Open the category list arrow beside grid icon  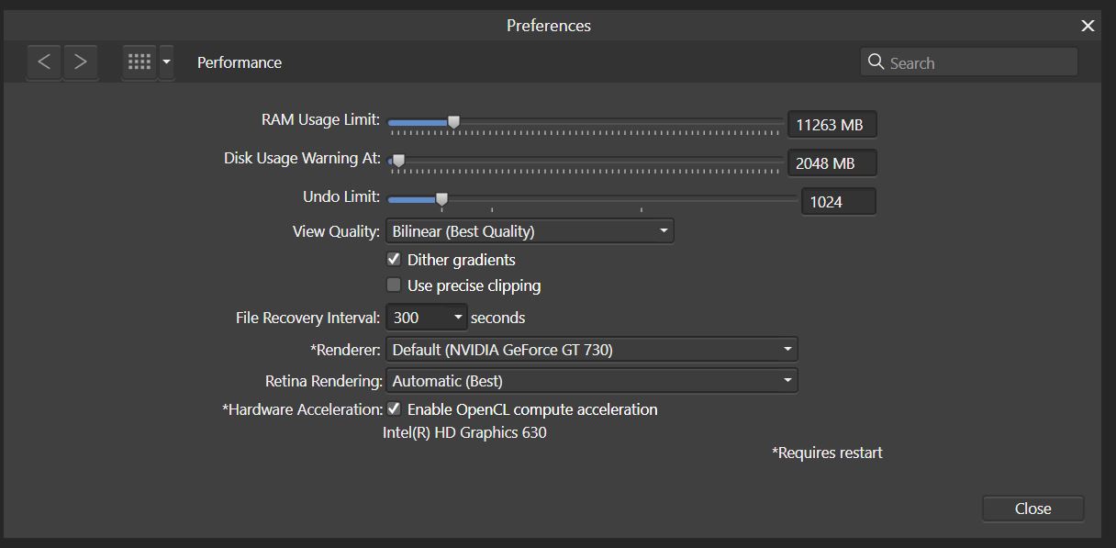coord(166,62)
